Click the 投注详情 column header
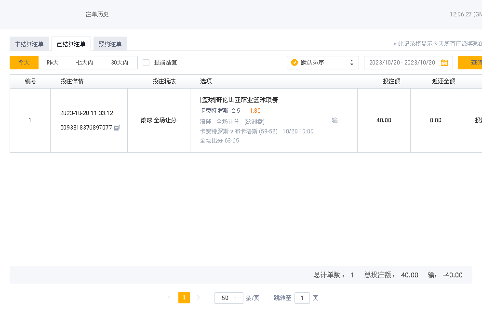The height and width of the screenshot is (313, 482). point(72,81)
